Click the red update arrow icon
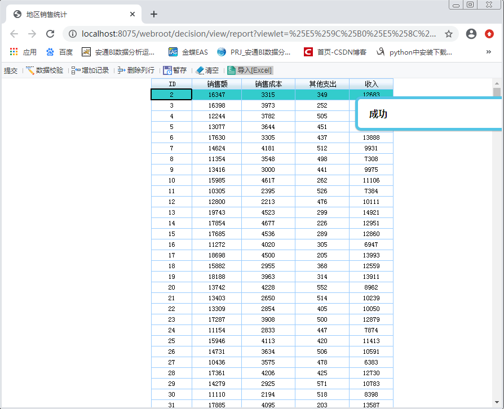 [489, 34]
